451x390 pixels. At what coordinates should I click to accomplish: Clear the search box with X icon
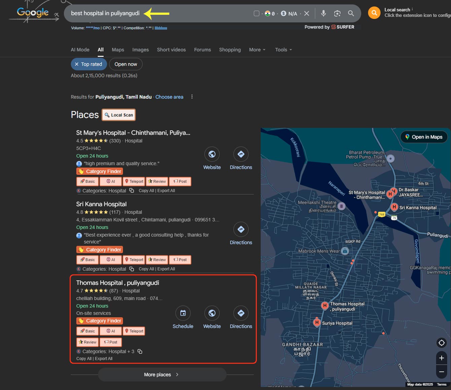(307, 13)
